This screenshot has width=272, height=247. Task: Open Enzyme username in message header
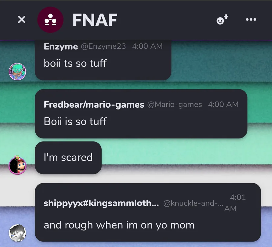[x=61, y=47]
